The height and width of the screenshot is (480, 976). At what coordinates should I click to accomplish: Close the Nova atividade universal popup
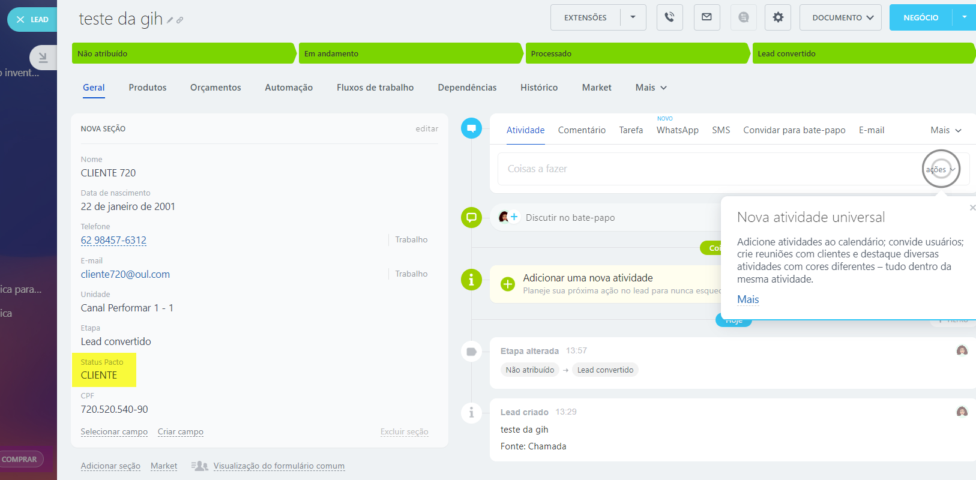[x=972, y=208]
